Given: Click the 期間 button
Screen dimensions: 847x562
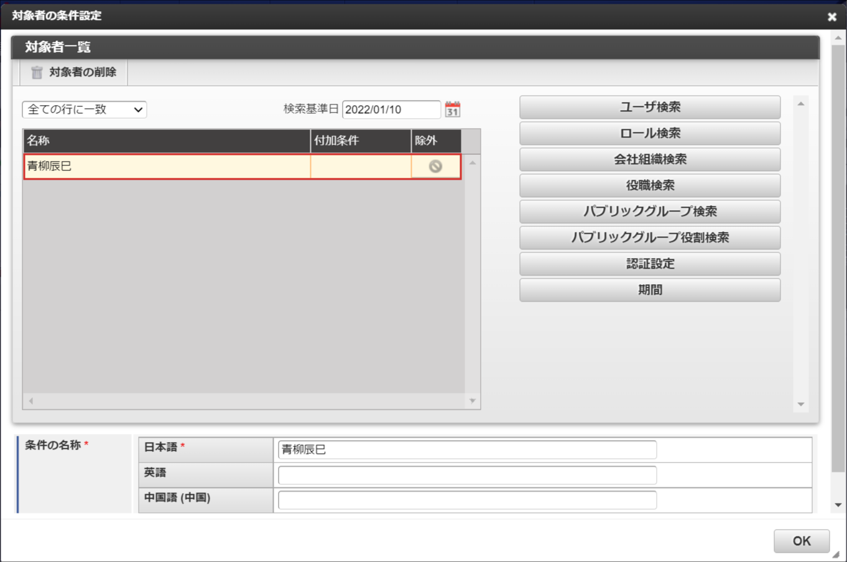Looking at the screenshot, I should tap(650, 290).
